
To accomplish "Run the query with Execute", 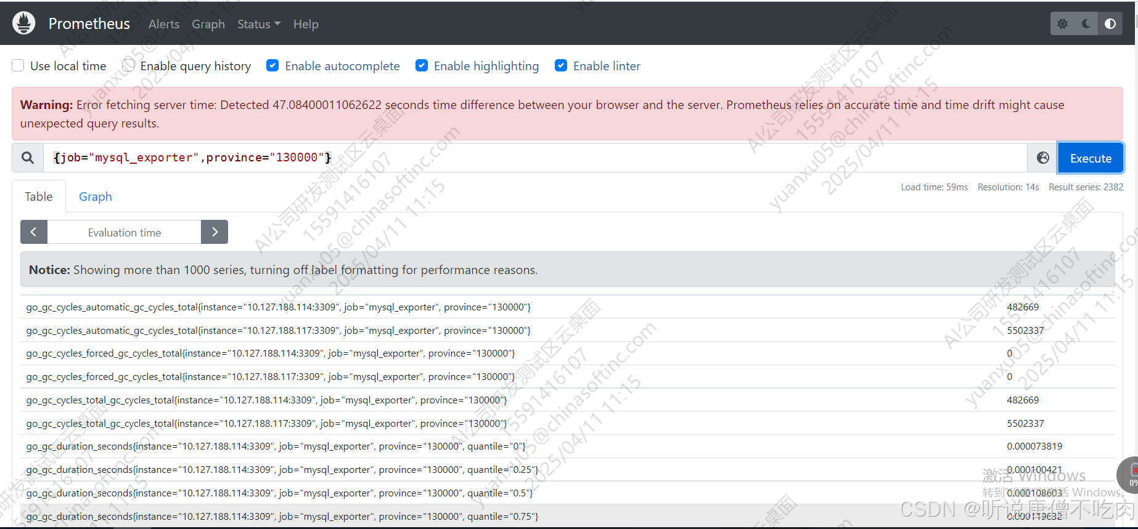I will coord(1091,158).
